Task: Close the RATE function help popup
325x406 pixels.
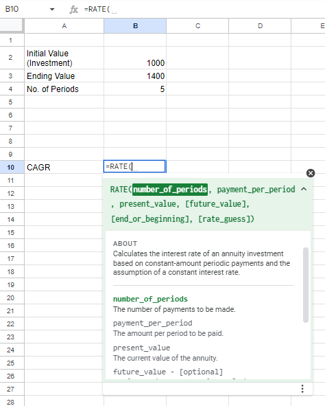Action: click(311, 173)
